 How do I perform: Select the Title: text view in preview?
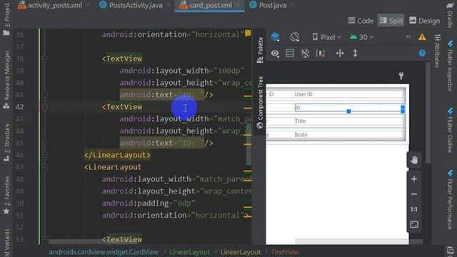tap(348, 121)
